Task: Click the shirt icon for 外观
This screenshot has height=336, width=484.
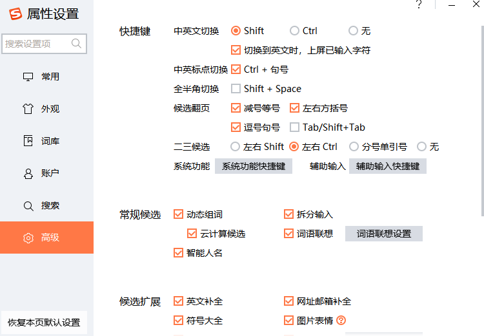Action: coord(28,109)
